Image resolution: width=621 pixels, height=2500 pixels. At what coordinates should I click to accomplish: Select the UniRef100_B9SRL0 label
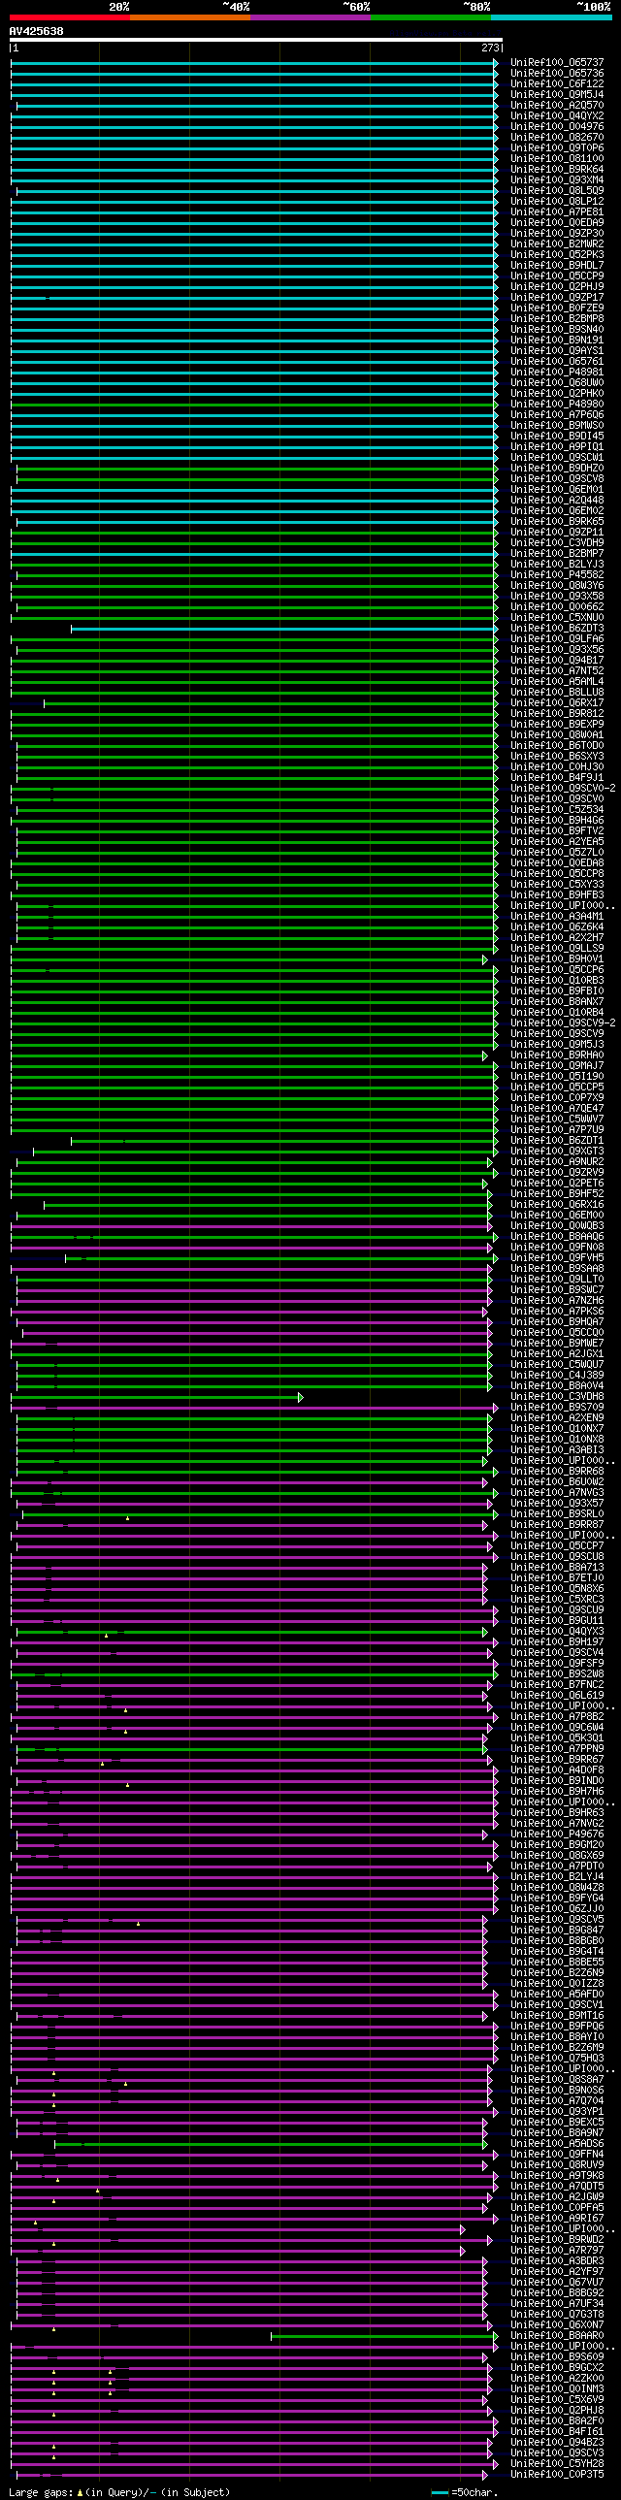click(x=557, y=1515)
